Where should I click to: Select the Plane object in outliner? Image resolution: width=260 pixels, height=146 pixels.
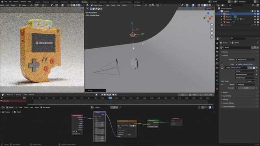pyautogui.click(x=228, y=22)
